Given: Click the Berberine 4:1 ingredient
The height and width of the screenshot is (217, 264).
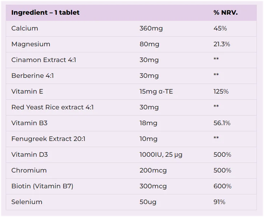Looking at the screenshot, I should [x=33, y=76].
